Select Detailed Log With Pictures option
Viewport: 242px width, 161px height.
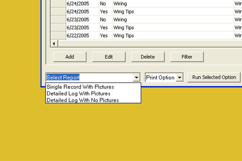(x=78, y=93)
